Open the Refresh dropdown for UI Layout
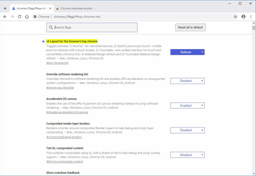256x176 pixels. (x=188, y=52)
